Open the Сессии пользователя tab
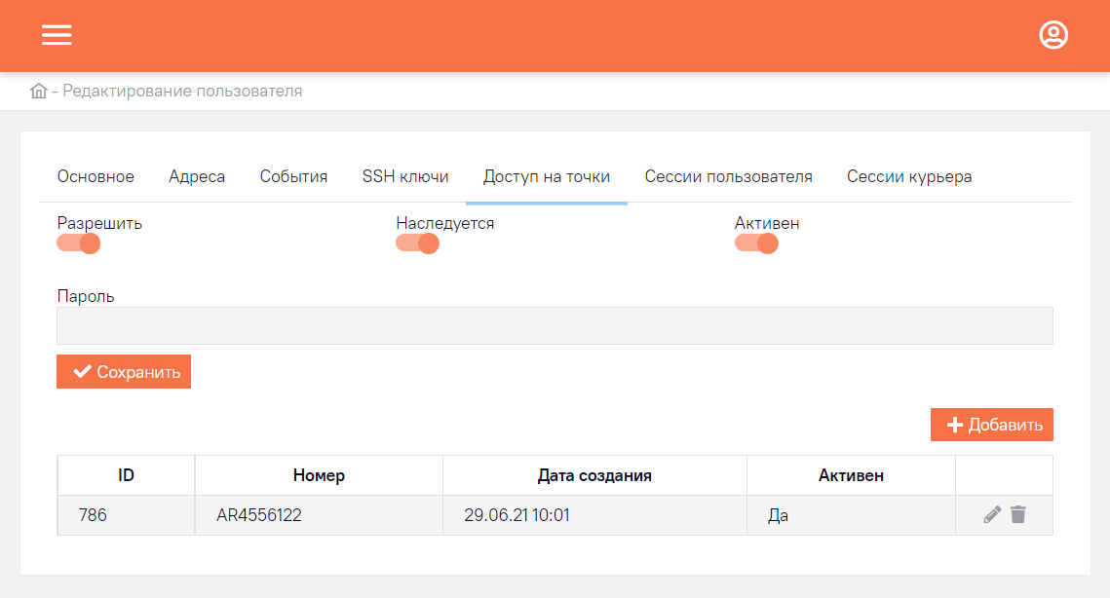Image resolution: width=1110 pixels, height=598 pixels. [x=728, y=176]
